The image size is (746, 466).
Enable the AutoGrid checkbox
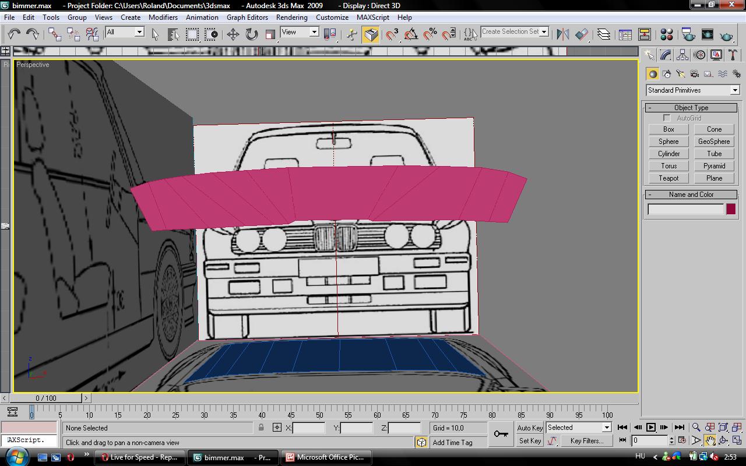[667, 118]
